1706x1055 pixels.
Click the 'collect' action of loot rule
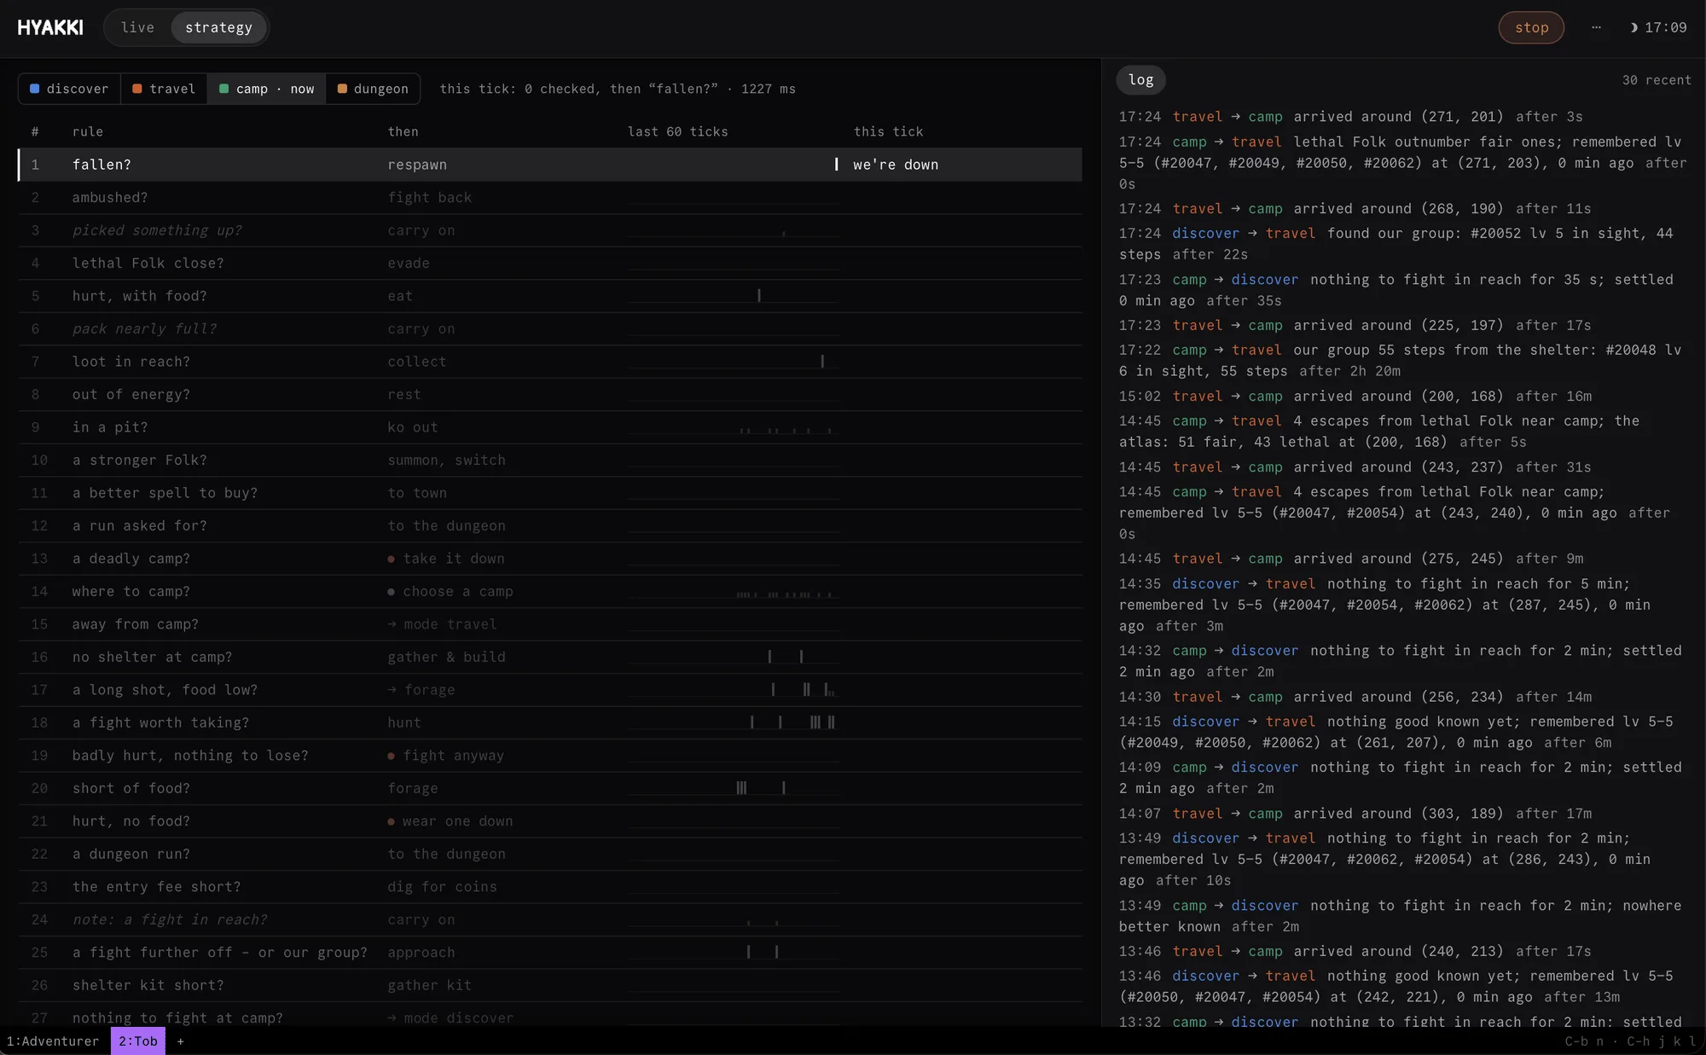[x=416, y=362]
